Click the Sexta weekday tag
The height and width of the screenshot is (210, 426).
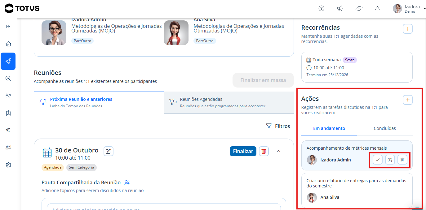(350, 60)
